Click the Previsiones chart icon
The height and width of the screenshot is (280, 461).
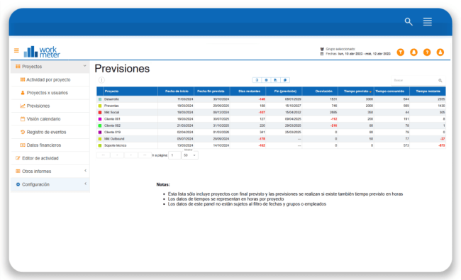pyautogui.click(x=23, y=106)
